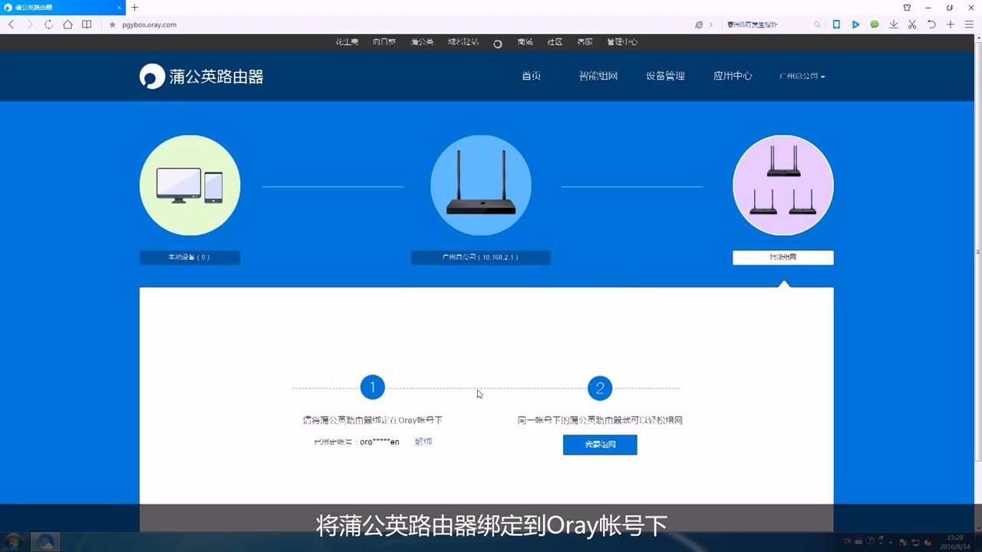Screen dimensions: 982x552
Task: Click the Oray circle logo in top bar
Action: 497,44
